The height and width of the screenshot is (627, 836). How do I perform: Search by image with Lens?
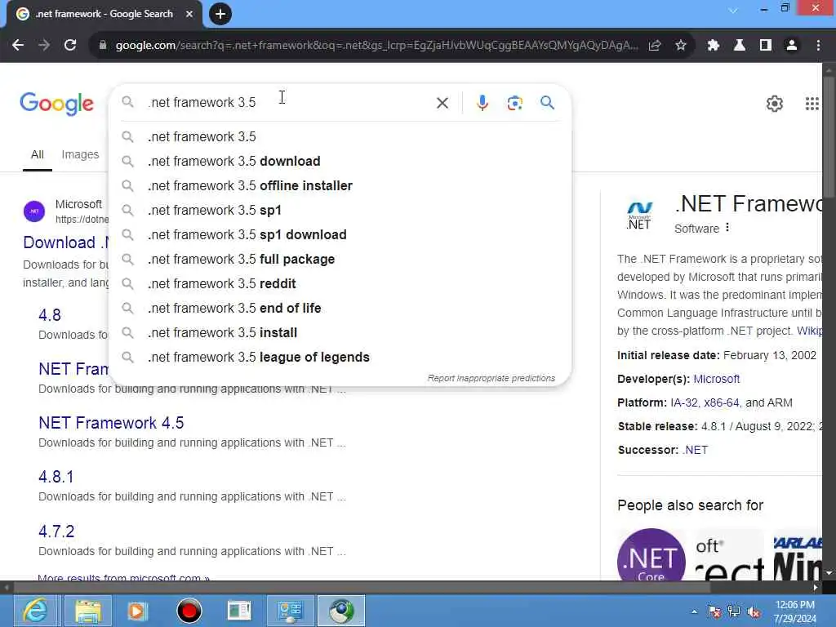514,103
